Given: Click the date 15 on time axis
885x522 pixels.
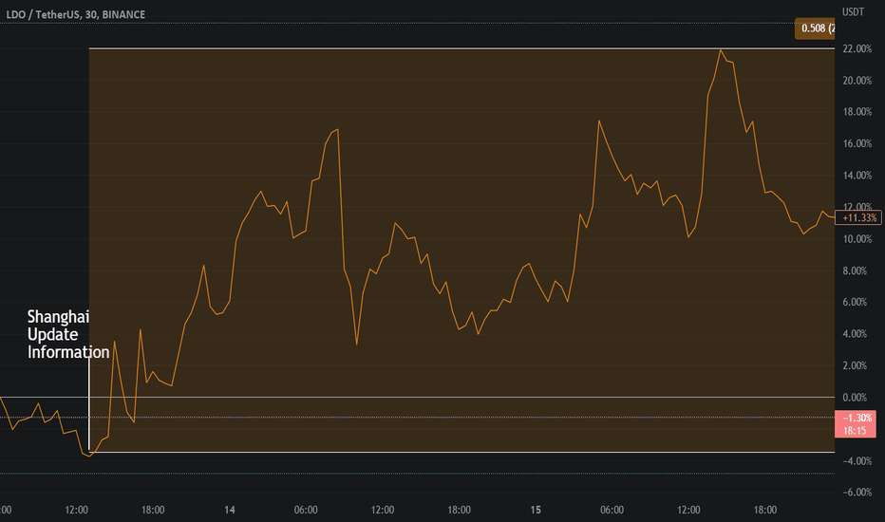Looking at the screenshot, I should [x=535, y=511].
